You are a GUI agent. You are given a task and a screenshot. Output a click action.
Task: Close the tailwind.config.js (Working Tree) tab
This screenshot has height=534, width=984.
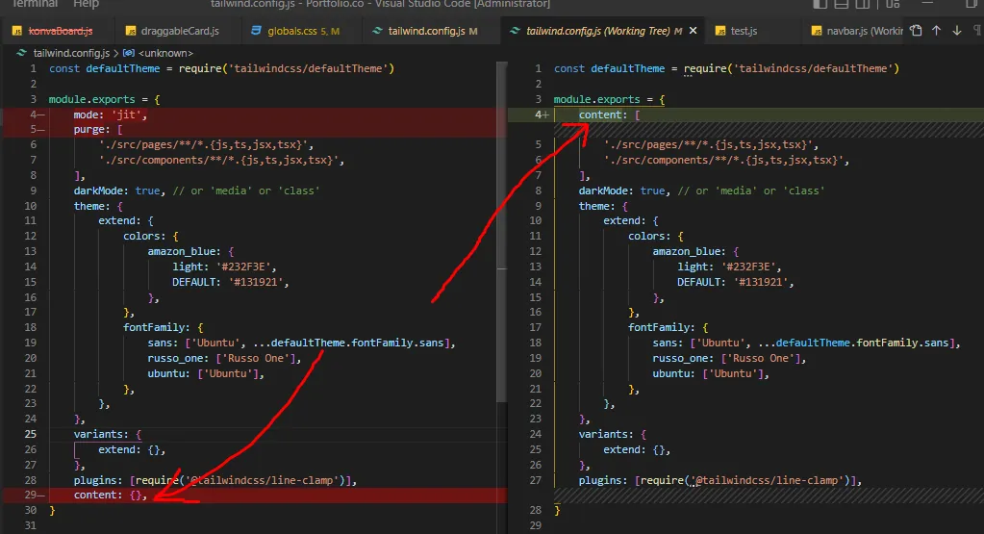click(693, 31)
